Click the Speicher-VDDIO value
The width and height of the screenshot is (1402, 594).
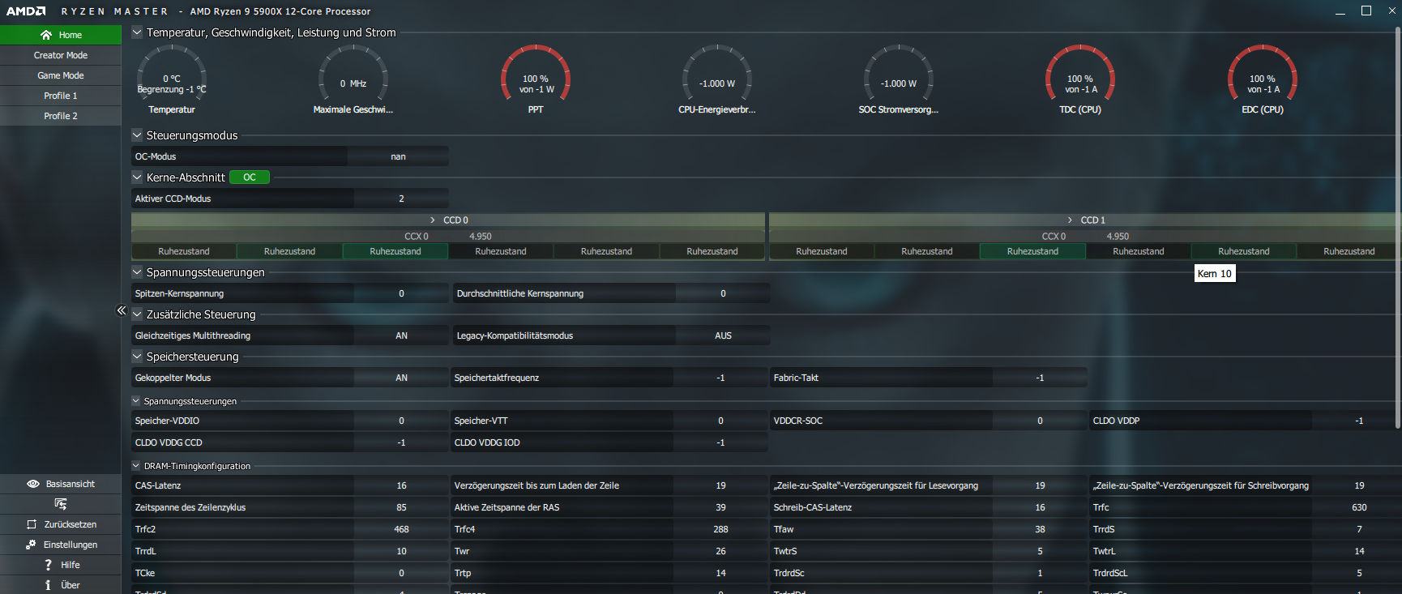coord(401,421)
